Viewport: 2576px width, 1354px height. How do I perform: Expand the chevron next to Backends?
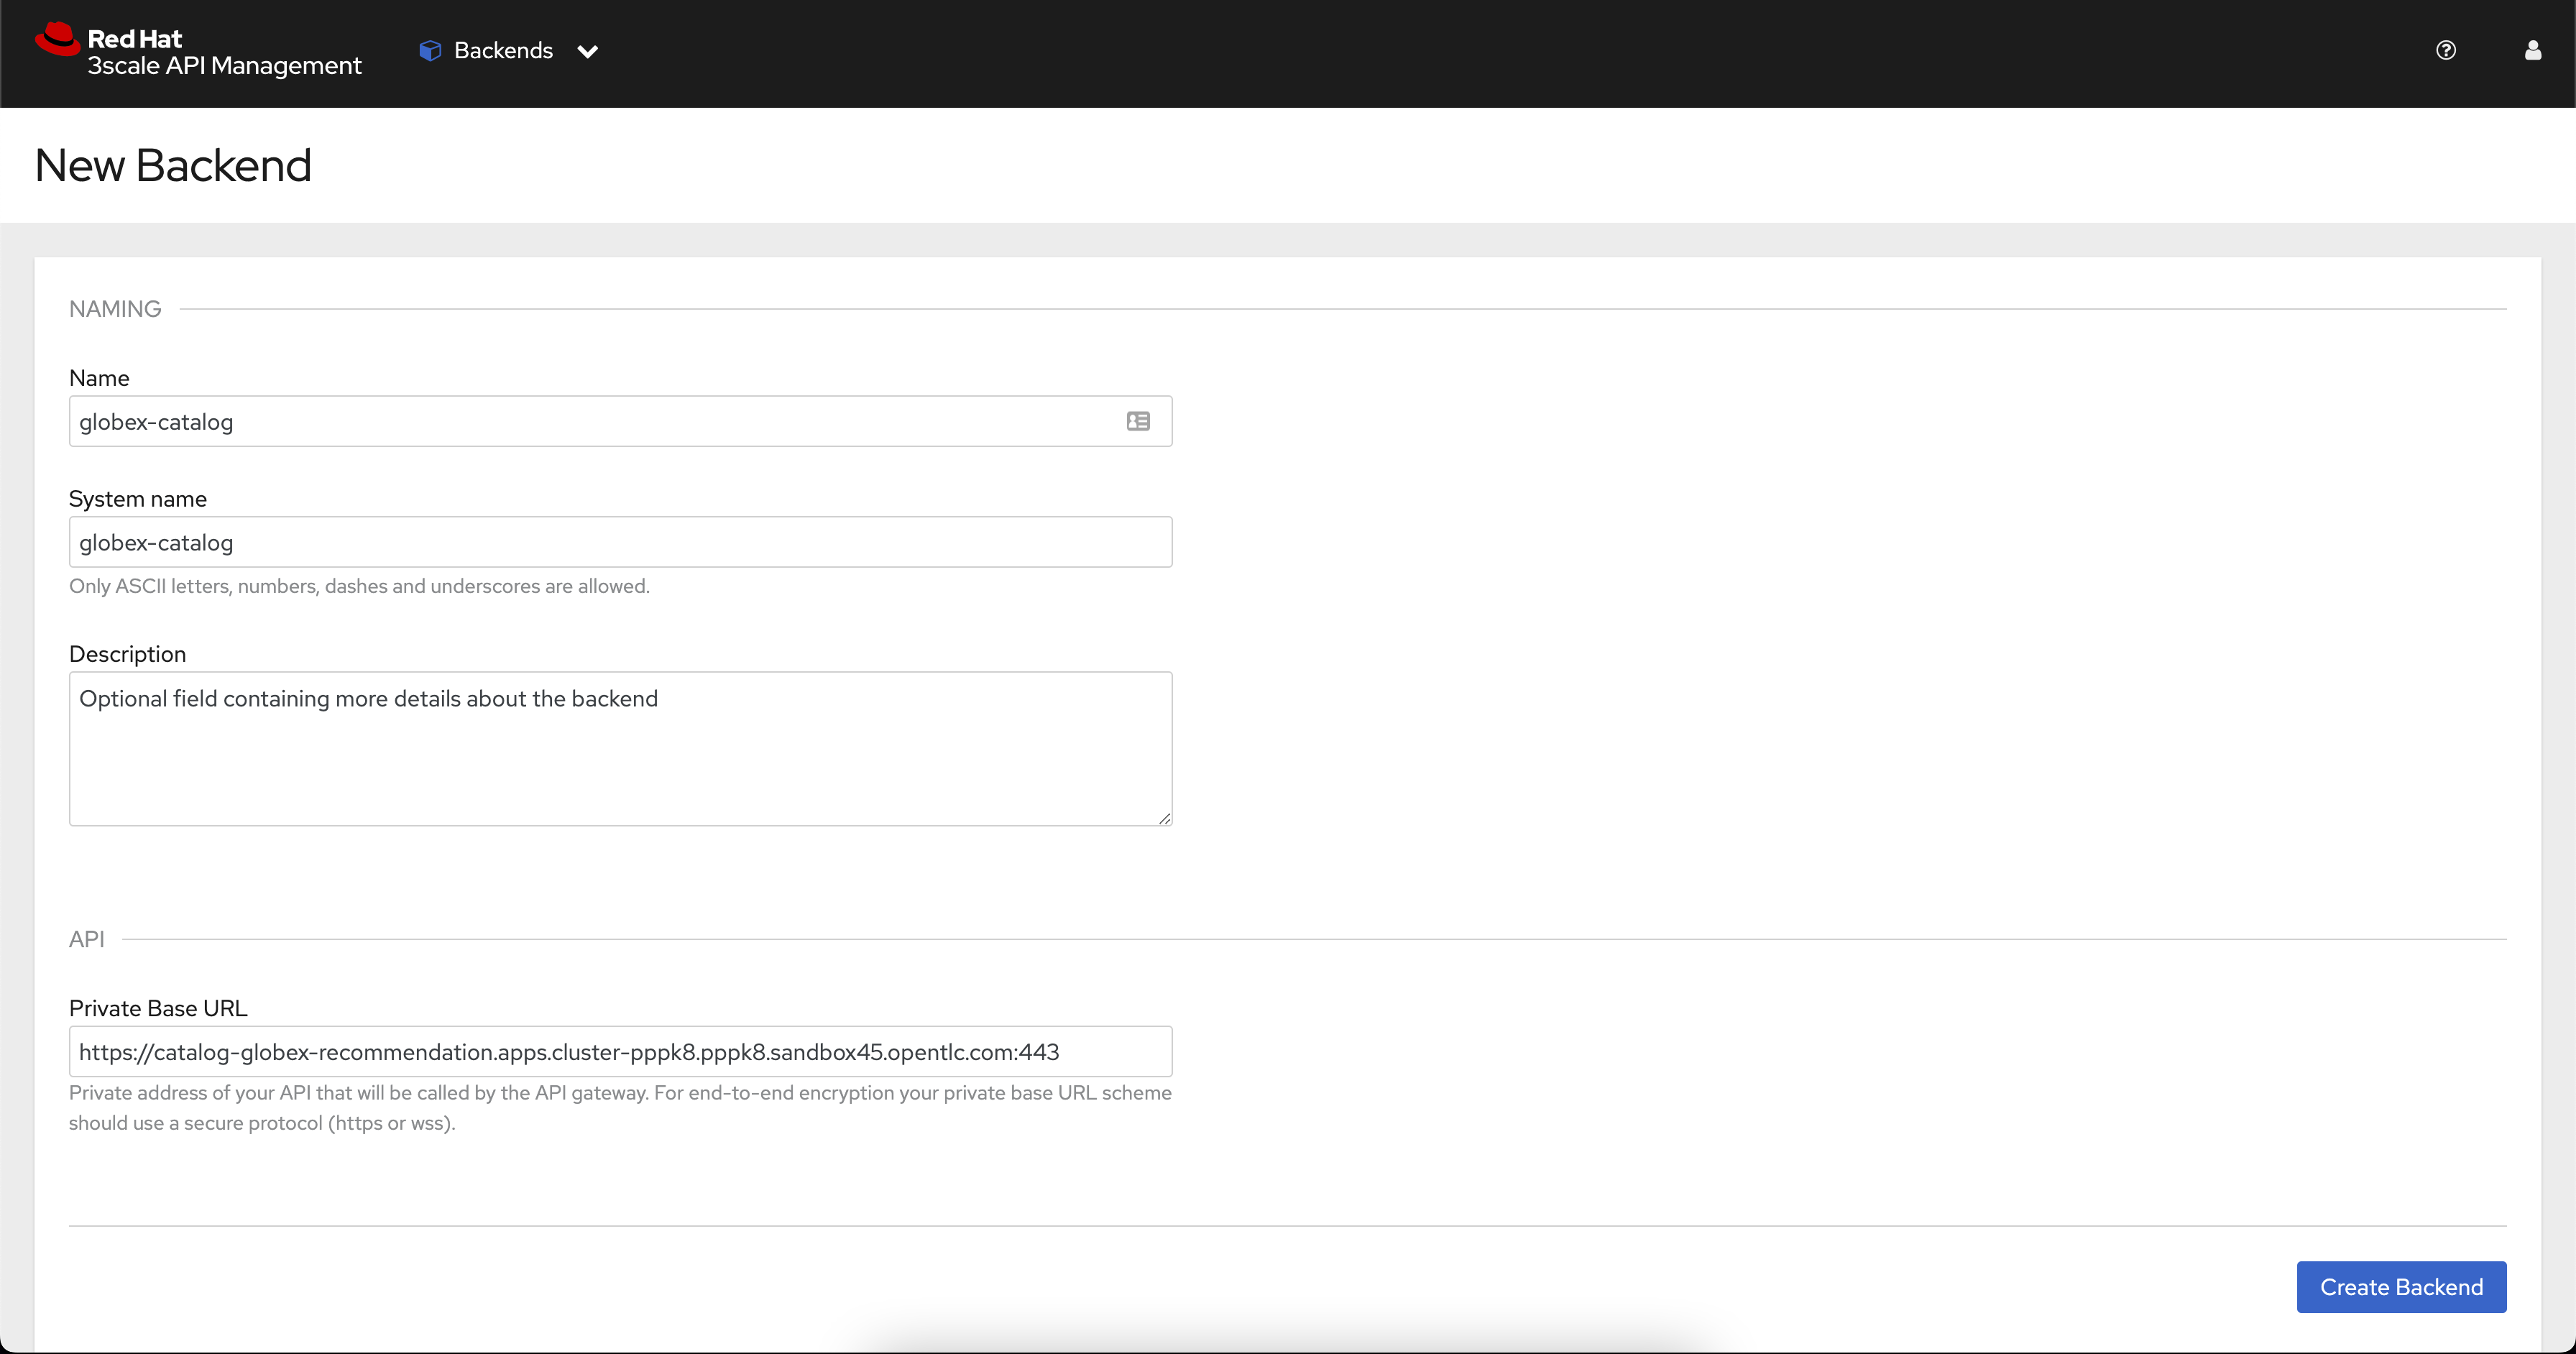coord(588,52)
